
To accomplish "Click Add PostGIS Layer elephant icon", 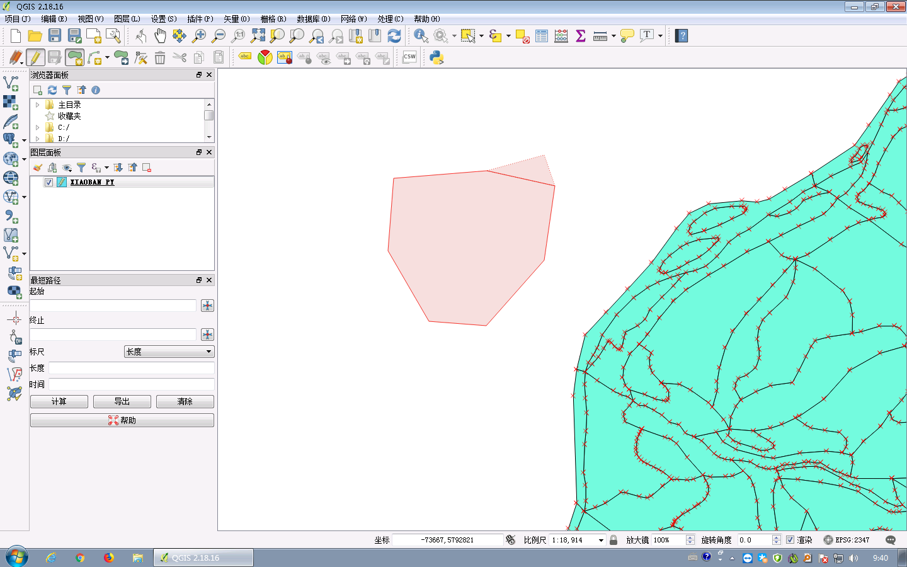I will pos(11,139).
